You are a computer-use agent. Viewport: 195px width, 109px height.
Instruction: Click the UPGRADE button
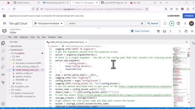pyautogui.click(x=189, y=16)
